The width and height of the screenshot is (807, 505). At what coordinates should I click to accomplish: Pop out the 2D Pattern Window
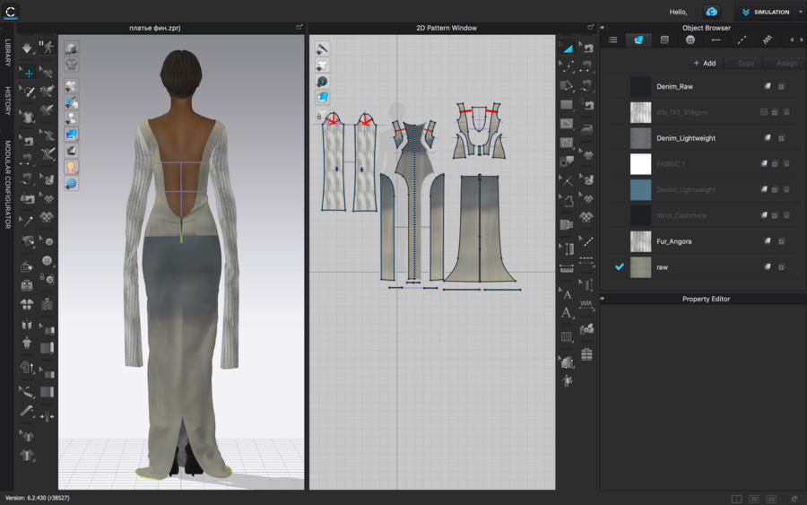coord(590,28)
